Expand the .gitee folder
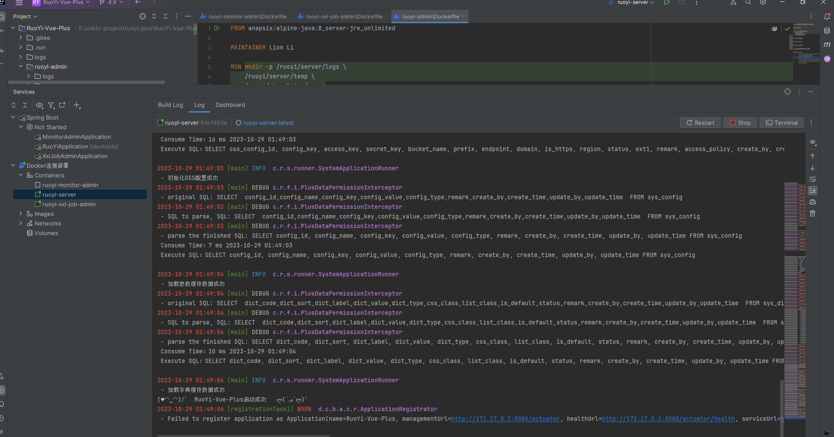This screenshot has width=834, height=437. coord(21,38)
